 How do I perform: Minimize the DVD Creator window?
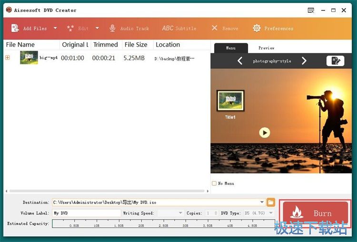323,10
